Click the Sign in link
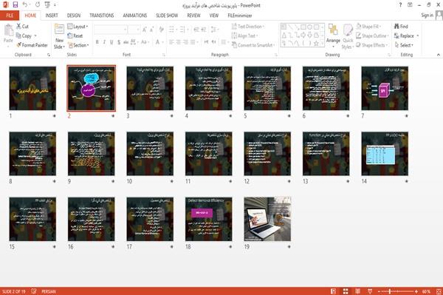The width and height of the screenshot is (443, 295). tap(427, 16)
